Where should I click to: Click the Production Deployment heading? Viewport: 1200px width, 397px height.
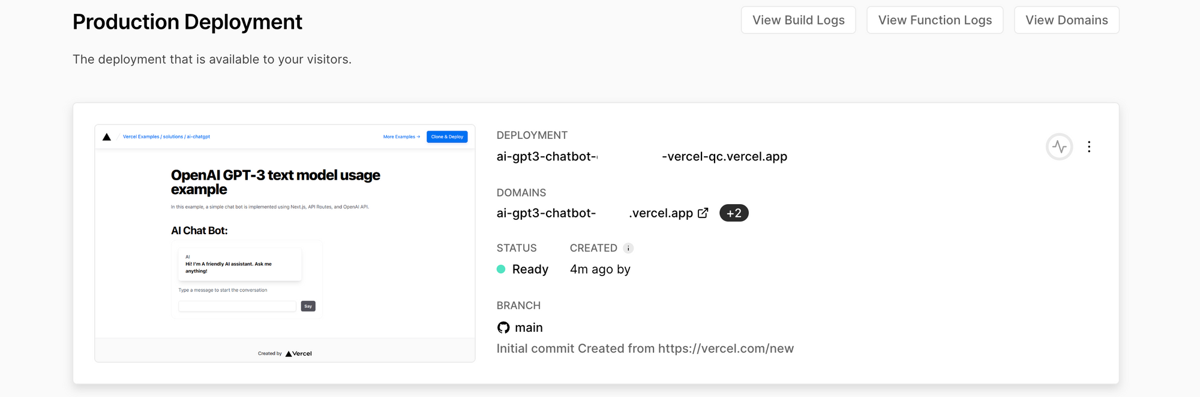coord(187,22)
